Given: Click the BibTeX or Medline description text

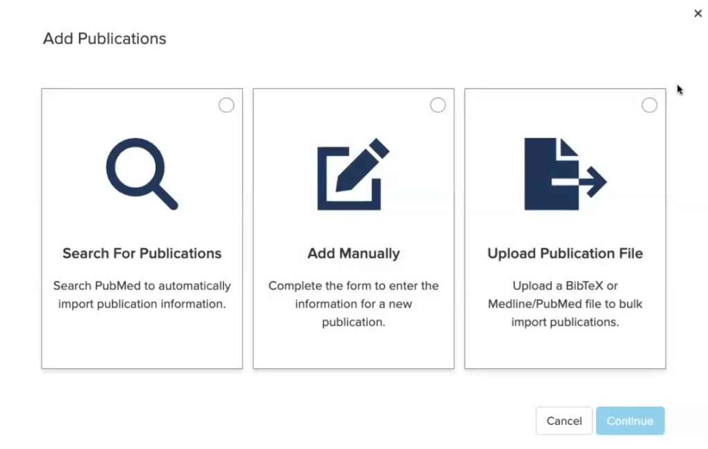Looking at the screenshot, I should click(565, 304).
